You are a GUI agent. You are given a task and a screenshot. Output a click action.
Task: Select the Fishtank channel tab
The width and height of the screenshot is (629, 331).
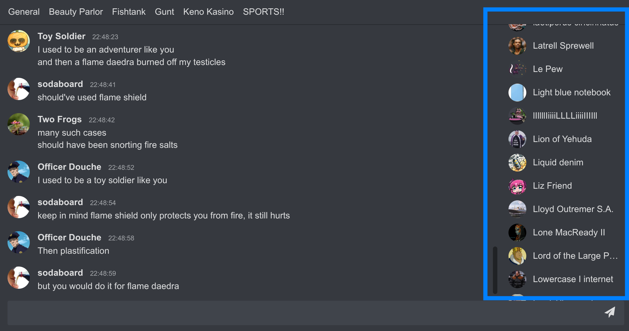(129, 12)
